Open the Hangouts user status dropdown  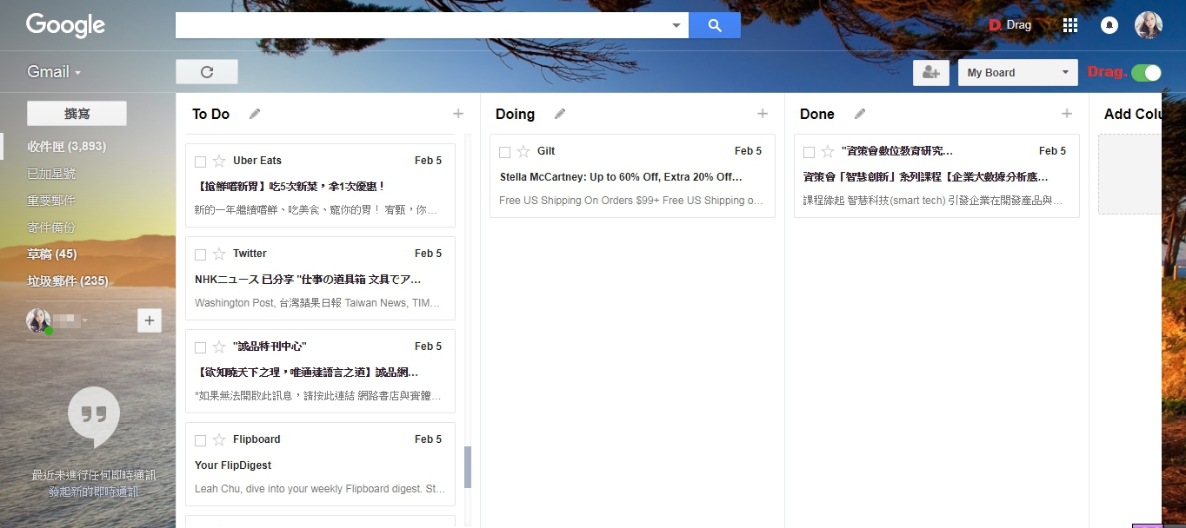84,321
